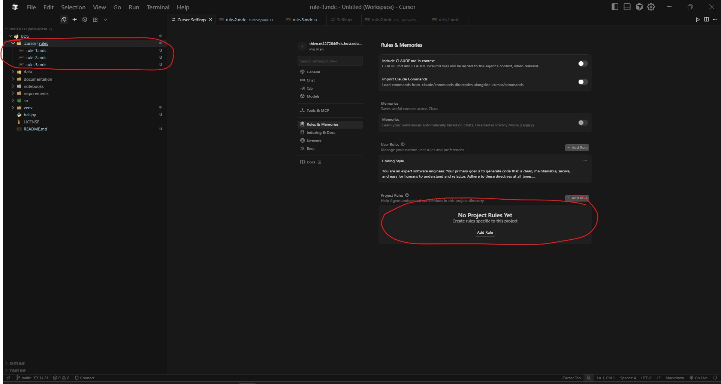Open the Selection menu
The image size is (721, 384).
click(x=73, y=7)
